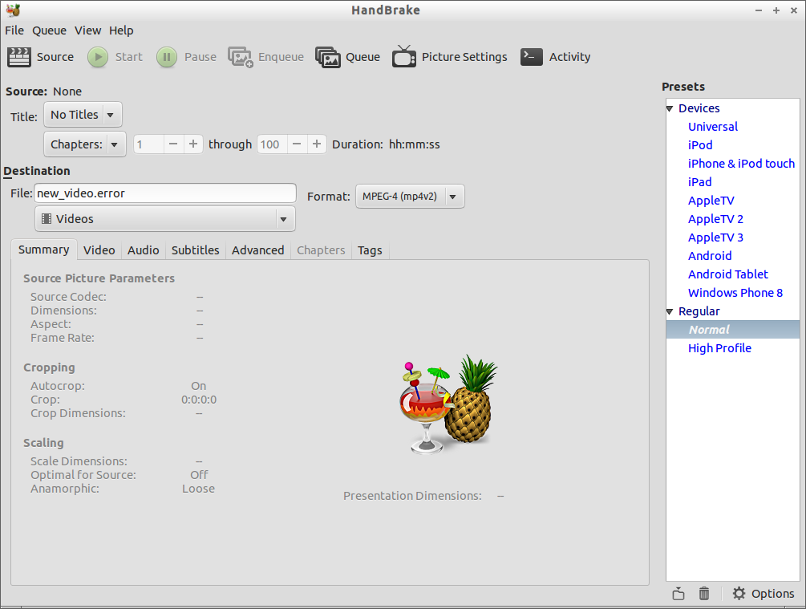Select the AppleTV preset
Viewport: 806px width, 609px height.
[711, 201]
